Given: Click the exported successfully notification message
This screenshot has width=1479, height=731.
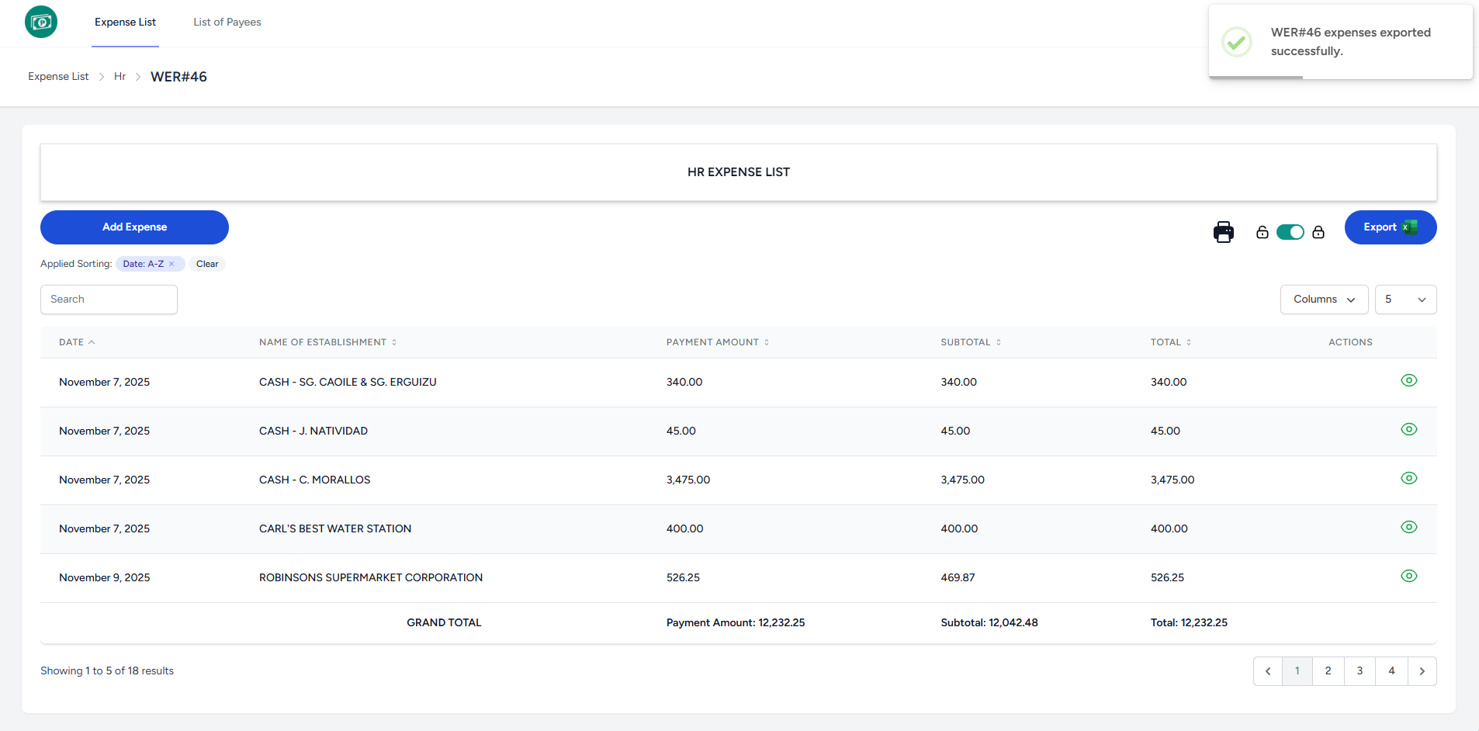Looking at the screenshot, I should coord(1351,42).
